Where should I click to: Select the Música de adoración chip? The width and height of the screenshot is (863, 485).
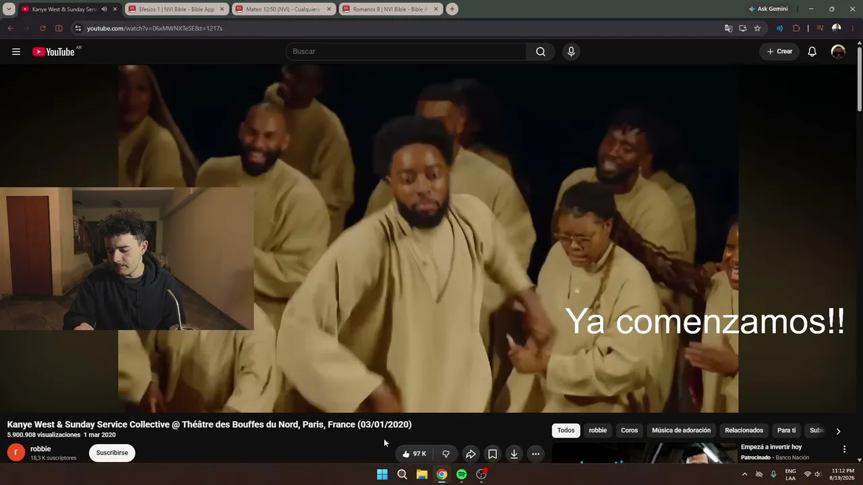coord(681,430)
